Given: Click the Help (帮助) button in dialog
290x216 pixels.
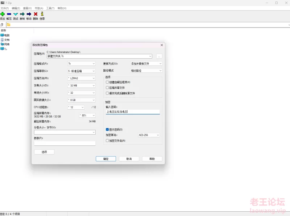Looking at the screenshot, I should click(152, 159).
